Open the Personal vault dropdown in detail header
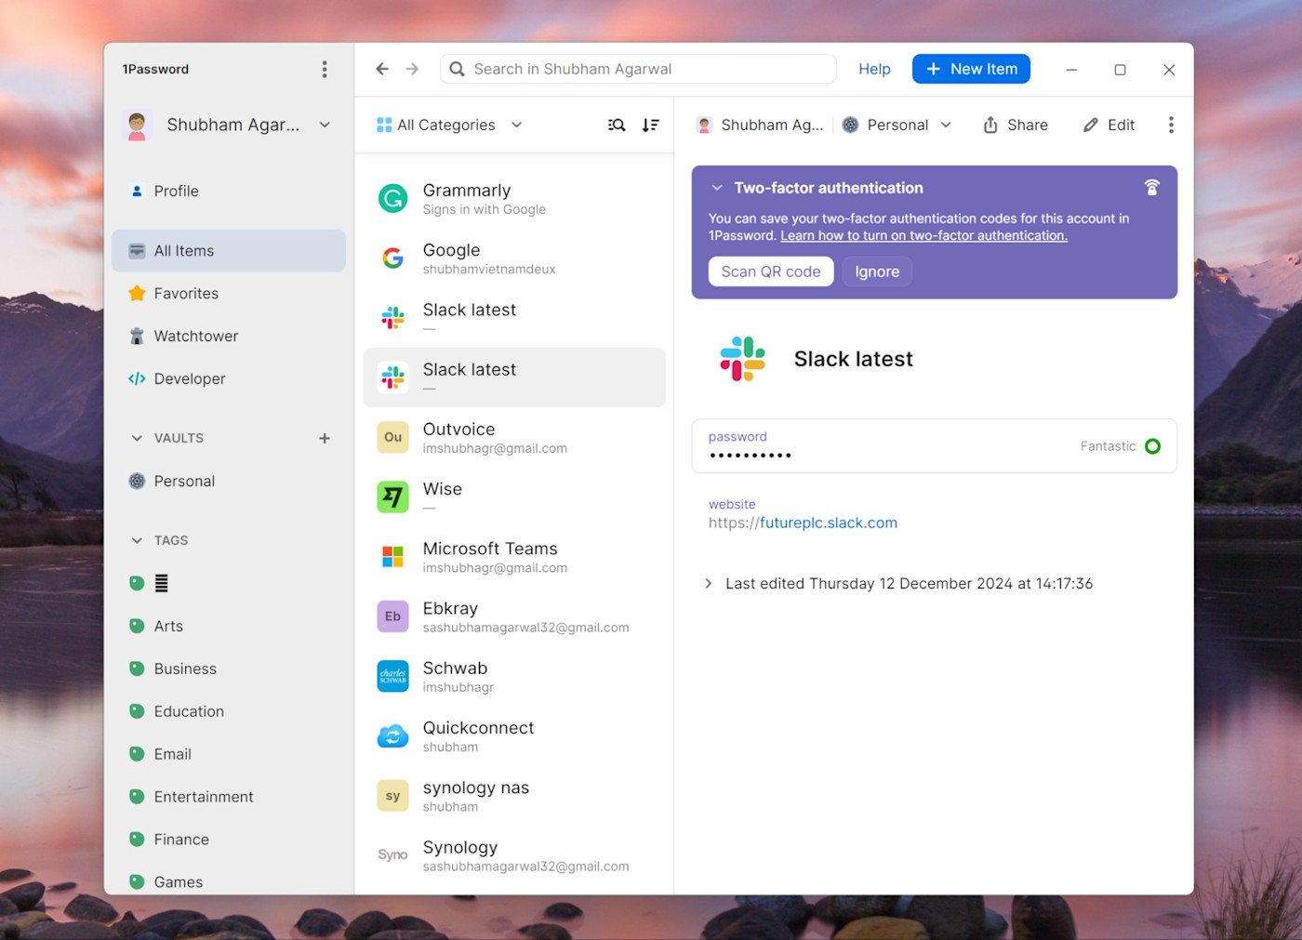 897,125
